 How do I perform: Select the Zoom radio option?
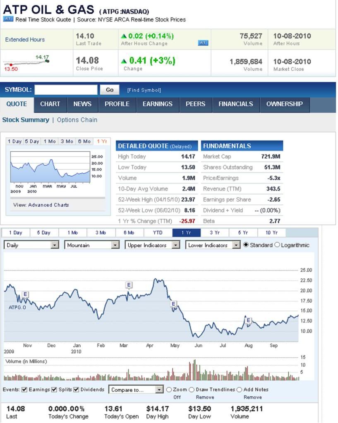(169, 390)
